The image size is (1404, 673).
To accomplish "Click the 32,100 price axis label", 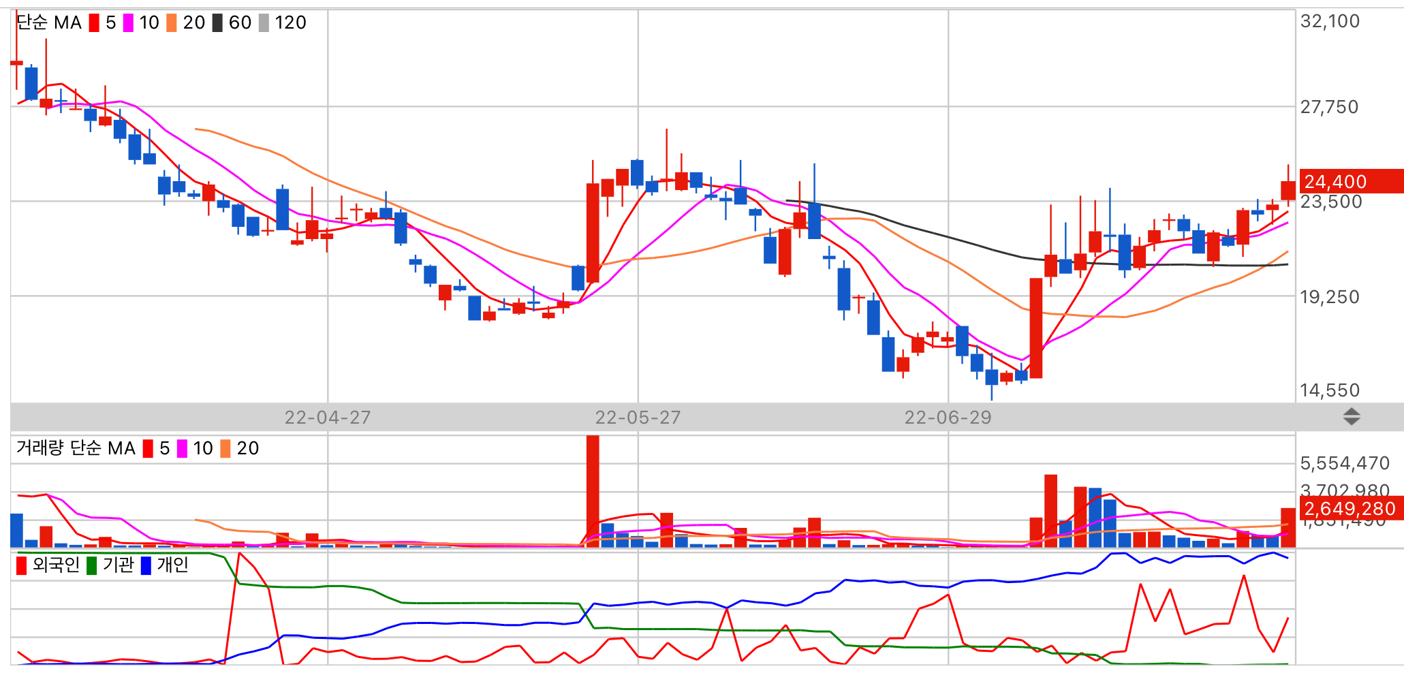I will [x=1330, y=21].
